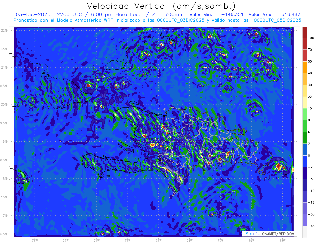Pick the lavender swatch between -45 and -30
Image resolution: width=317 pixels, height=244 pixels.
(305, 220)
